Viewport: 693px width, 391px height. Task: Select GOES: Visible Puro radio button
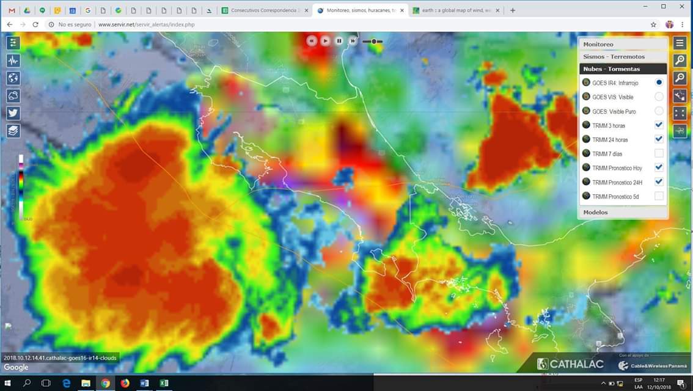click(659, 111)
